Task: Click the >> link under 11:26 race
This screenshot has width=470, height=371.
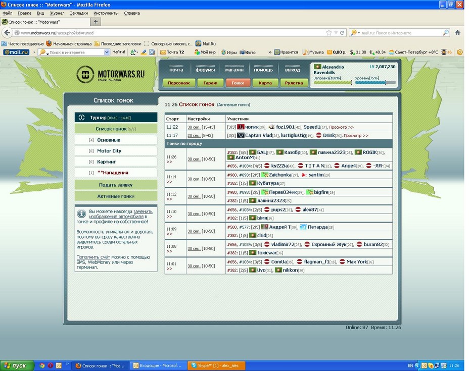Action: [169, 162]
